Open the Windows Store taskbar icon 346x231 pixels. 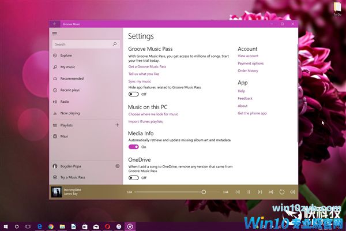point(85,226)
